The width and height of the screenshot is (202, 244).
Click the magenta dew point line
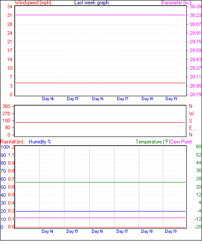click(101, 218)
